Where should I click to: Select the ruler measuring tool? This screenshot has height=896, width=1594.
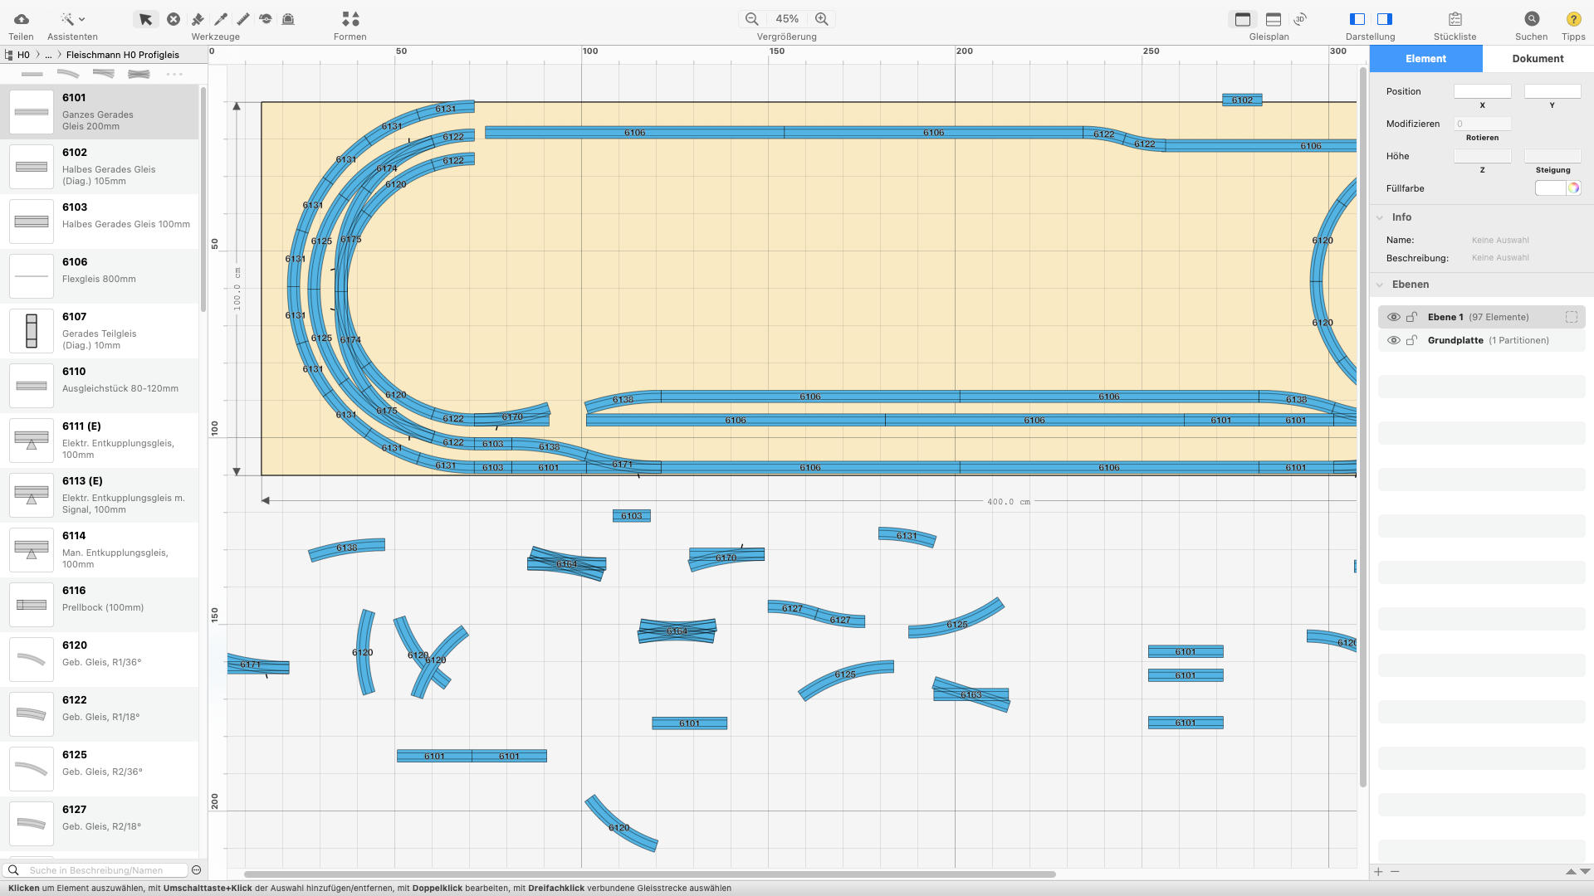tap(243, 19)
